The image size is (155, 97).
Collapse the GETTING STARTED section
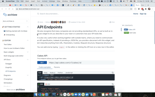pos(28,27)
